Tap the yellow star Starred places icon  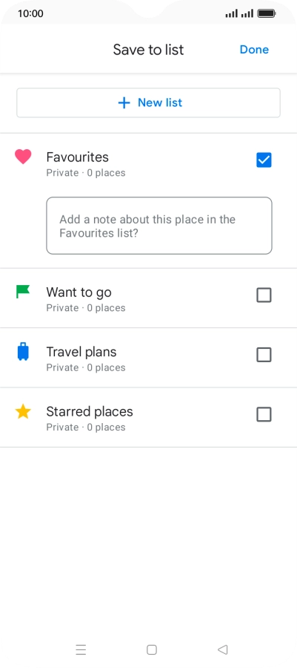point(23,411)
